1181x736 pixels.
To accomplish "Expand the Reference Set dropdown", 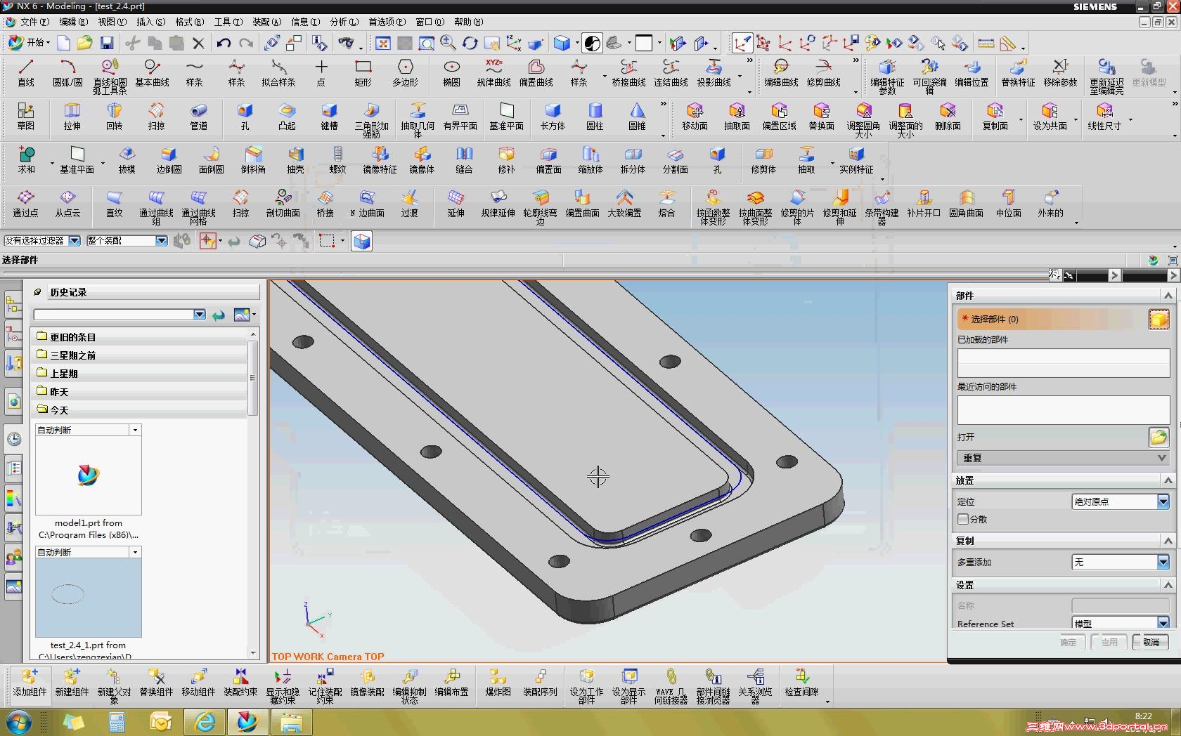I will [1163, 623].
